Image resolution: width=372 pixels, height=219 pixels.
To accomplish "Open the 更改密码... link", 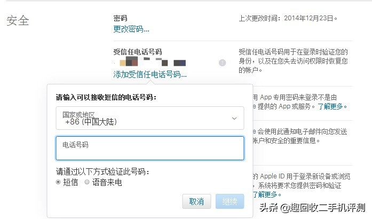I will tap(131, 29).
